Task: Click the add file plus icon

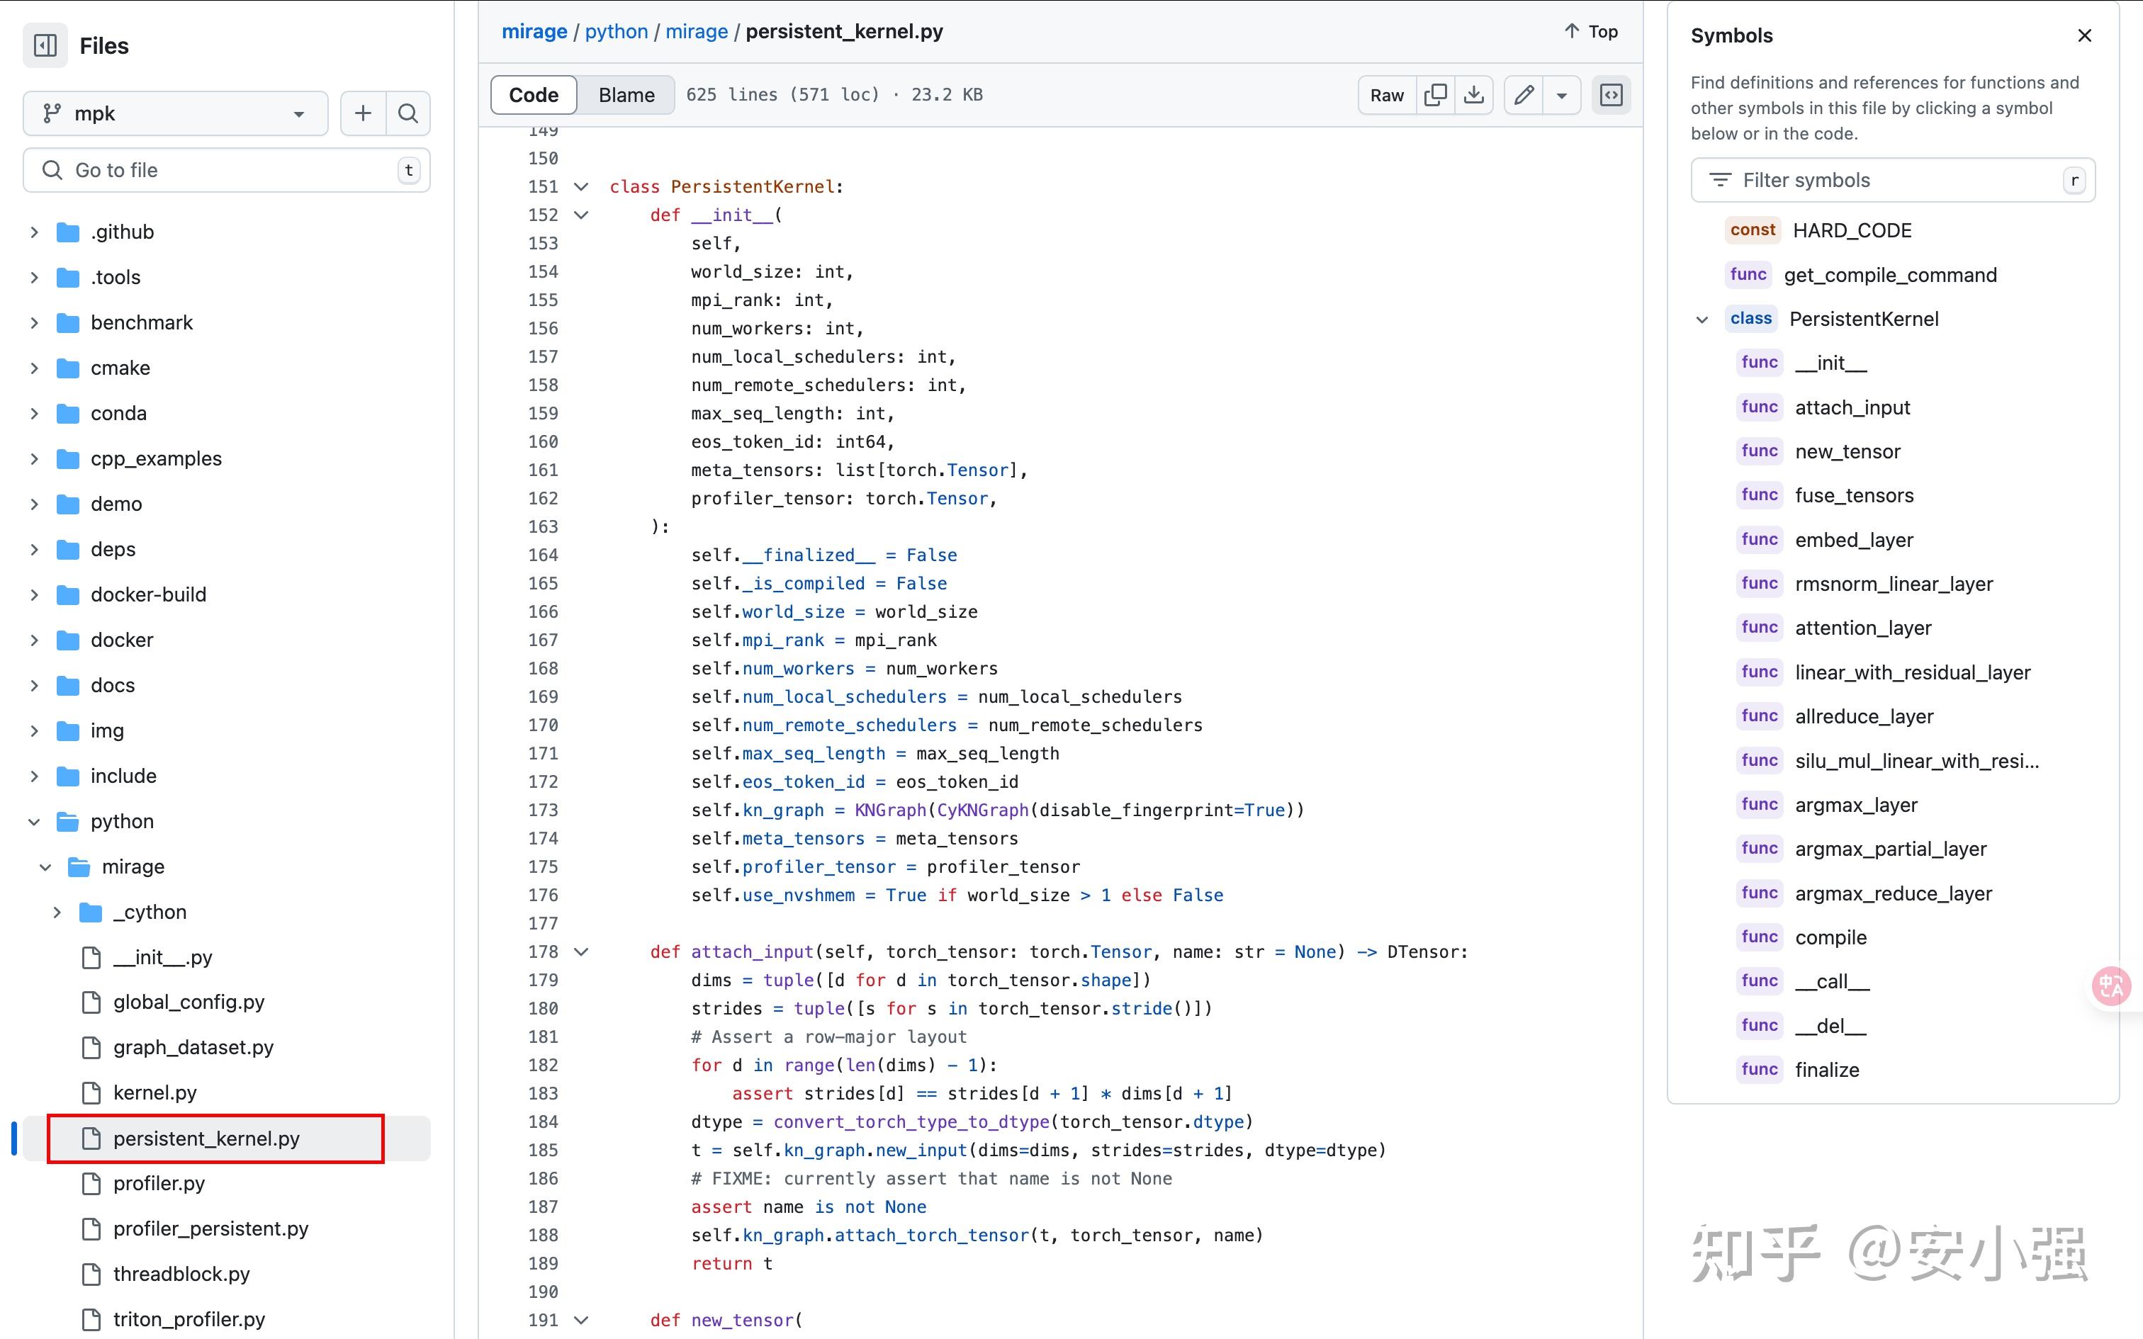Action: click(x=363, y=113)
